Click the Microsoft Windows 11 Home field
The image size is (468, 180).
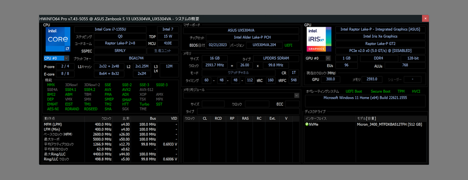366,98
